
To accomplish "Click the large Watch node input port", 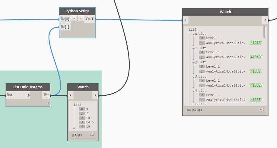I will tap(185, 20).
